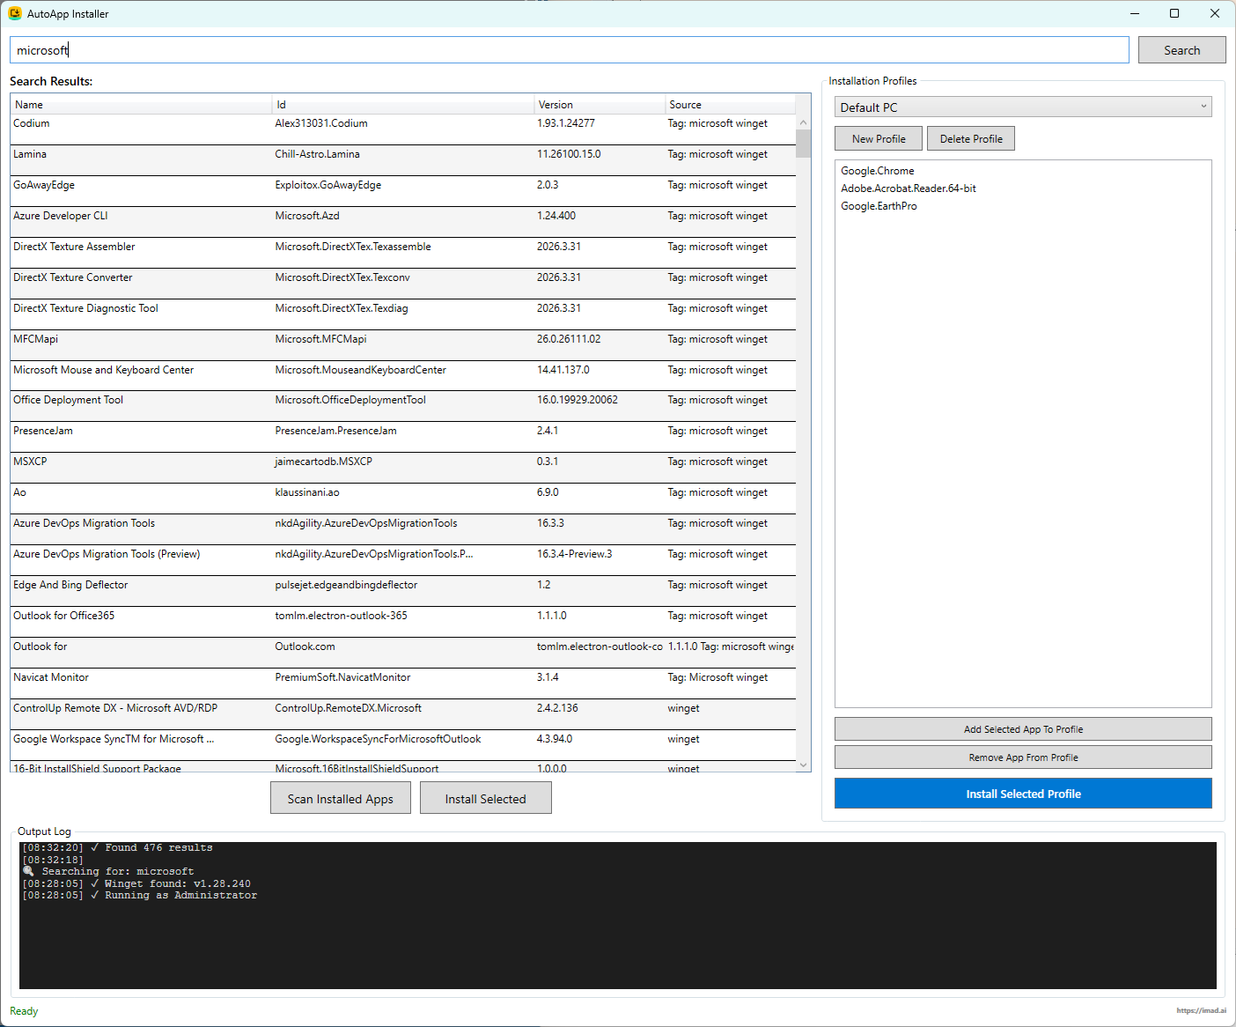Open the Default PC profile dropdown
Image resolution: width=1236 pixels, height=1027 pixels.
click(x=1023, y=107)
